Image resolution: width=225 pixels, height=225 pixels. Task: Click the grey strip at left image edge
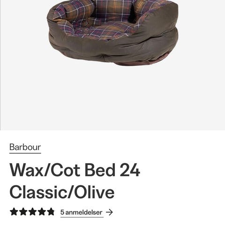coord(0,65)
